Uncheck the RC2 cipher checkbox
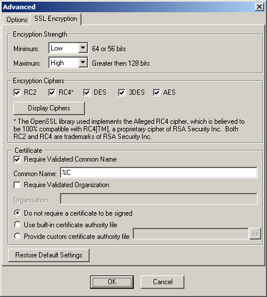Screen dimensions: 267x297 pos(17,92)
